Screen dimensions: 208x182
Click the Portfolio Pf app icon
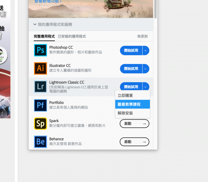pos(40,105)
